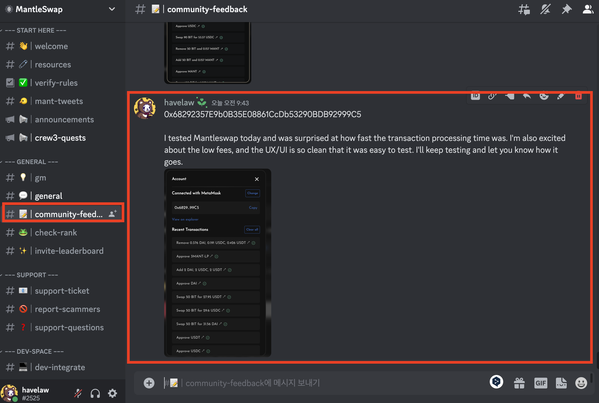Click the plus attach button
This screenshot has height=403, width=599.
(x=149, y=383)
